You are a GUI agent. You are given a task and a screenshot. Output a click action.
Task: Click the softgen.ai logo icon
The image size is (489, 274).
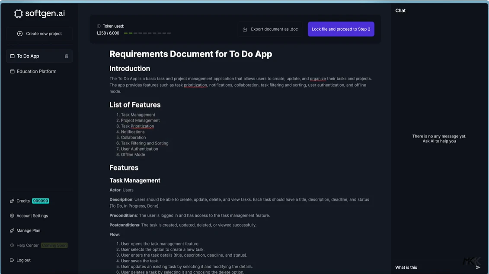pos(18,13)
